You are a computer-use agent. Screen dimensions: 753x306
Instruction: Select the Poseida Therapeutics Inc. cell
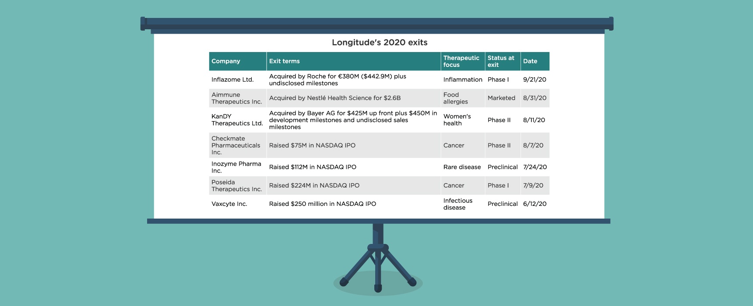coord(236,185)
